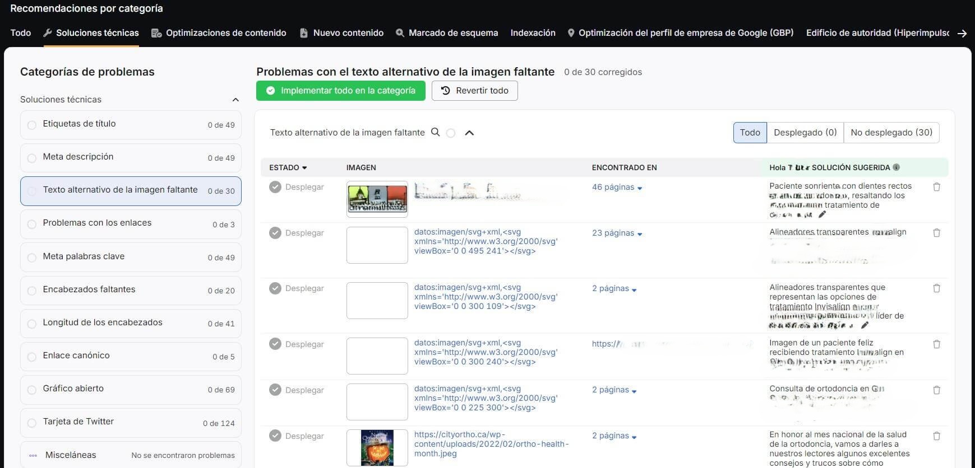
Task: Filter by No desplegado (30)
Action: (x=891, y=133)
